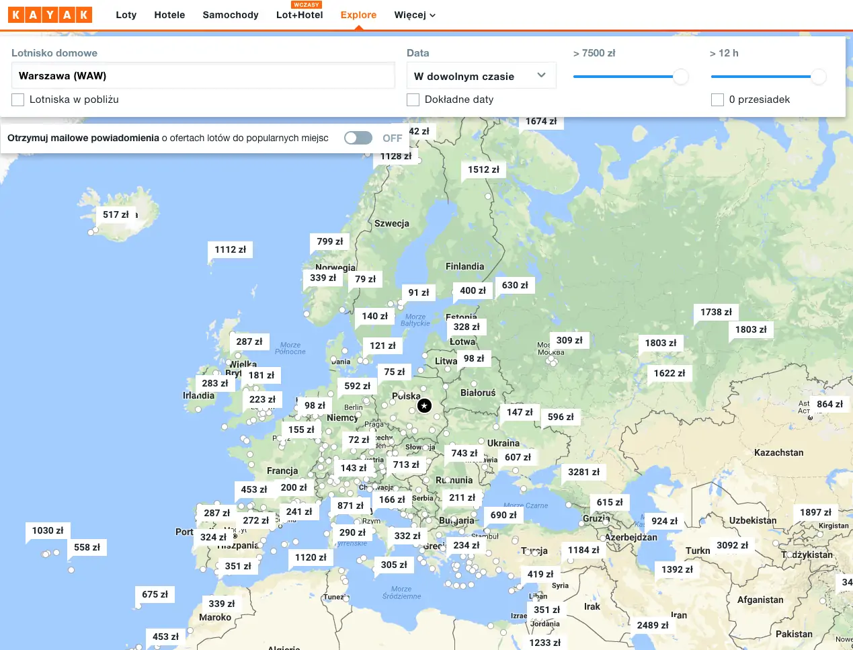853x650 pixels.
Task: Tick the 0 przesiadek checkbox
Action: pyautogui.click(x=717, y=99)
